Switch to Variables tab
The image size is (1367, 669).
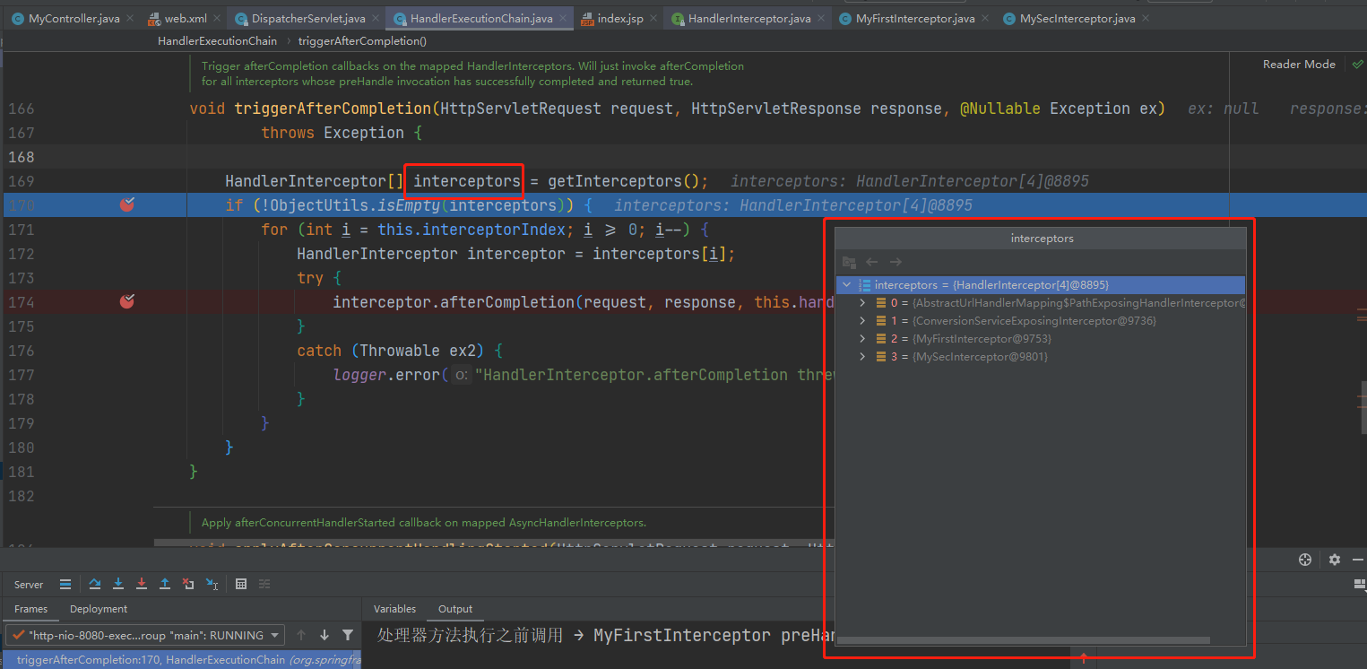tap(394, 609)
